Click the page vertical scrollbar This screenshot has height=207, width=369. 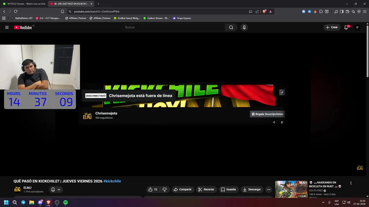coord(367,51)
